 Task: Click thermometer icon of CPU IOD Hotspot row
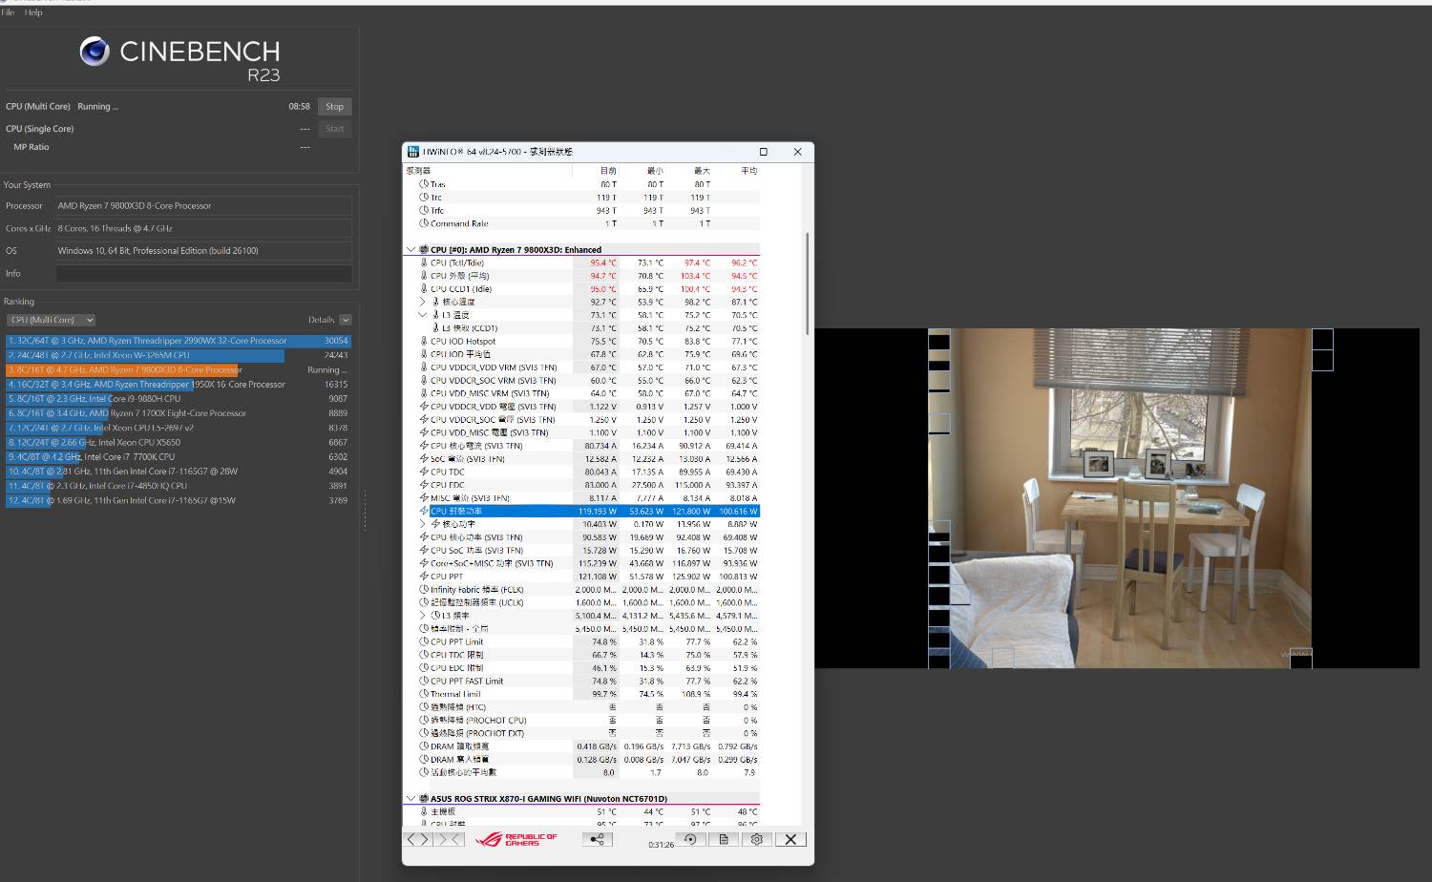(x=424, y=341)
